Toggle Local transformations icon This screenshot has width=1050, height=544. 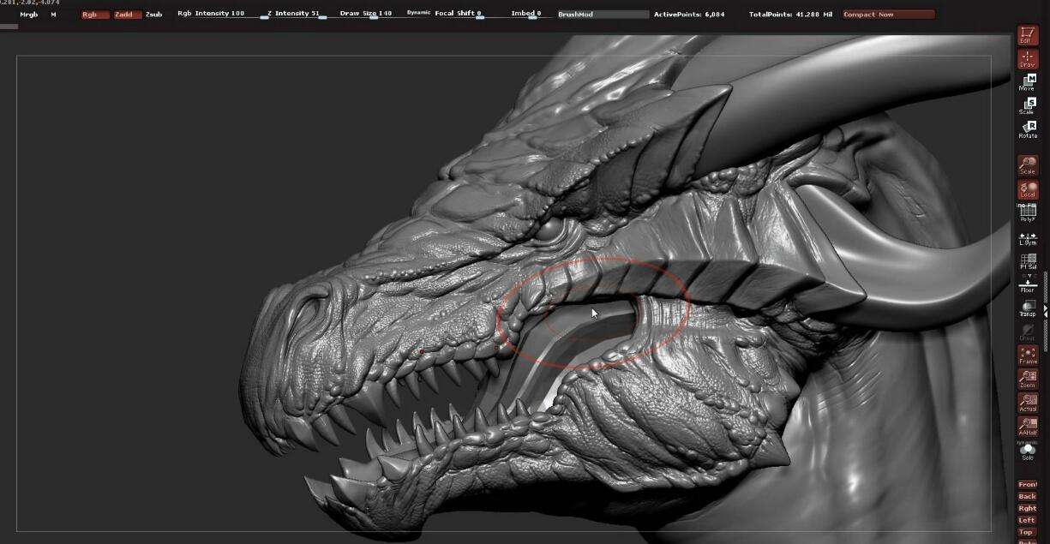1028,189
